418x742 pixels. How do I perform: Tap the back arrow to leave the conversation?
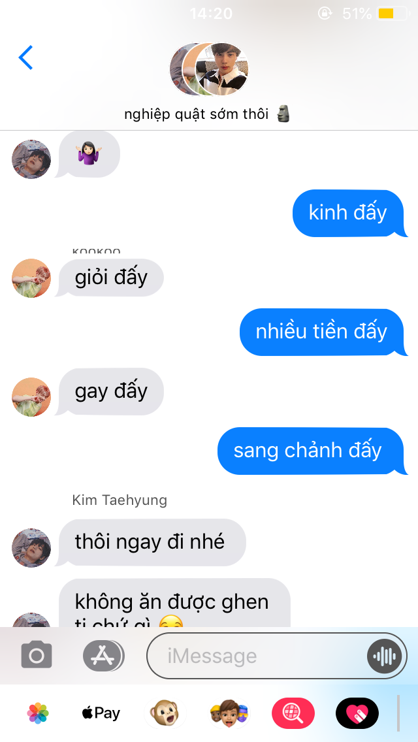(x=25, y=57)
